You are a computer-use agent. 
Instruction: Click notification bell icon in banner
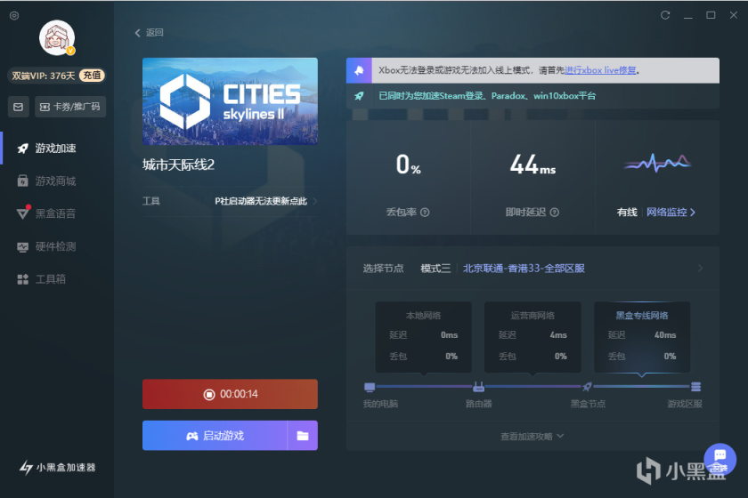tap(359, 70)
